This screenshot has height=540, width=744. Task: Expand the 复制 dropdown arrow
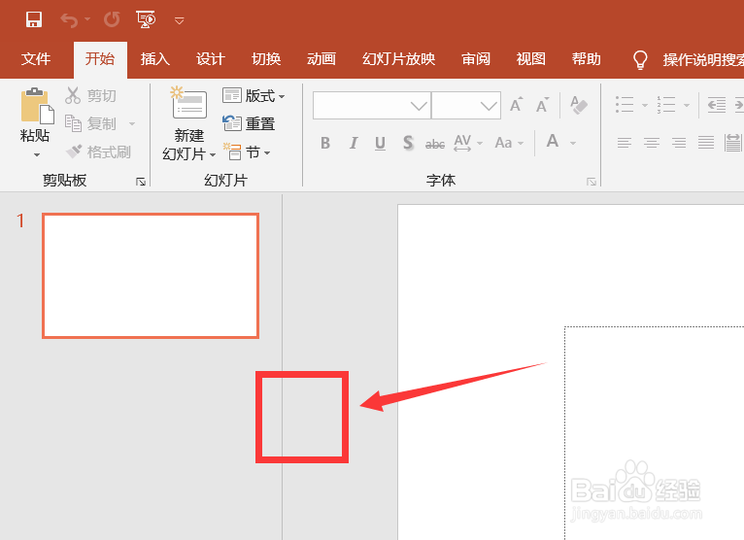tap(132, 124)
